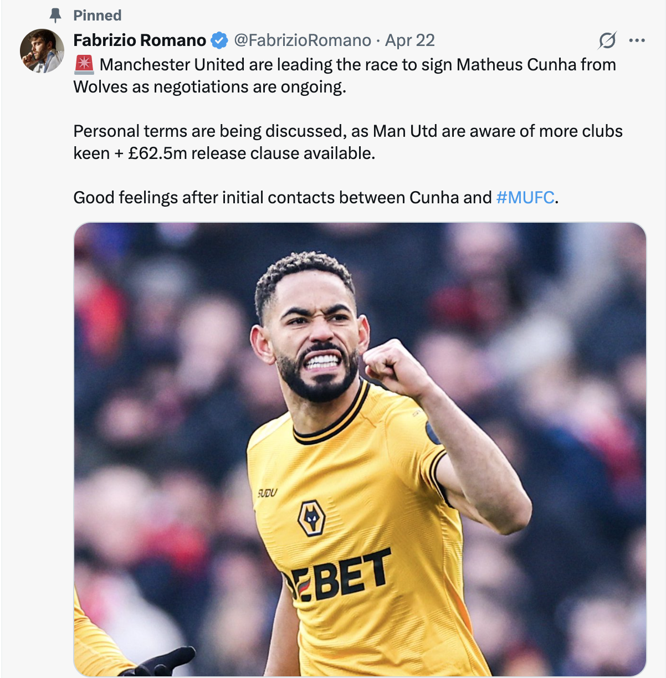Follow the #MUFC hashtag link
Screen dimensions: 666x678
[525, 198]
